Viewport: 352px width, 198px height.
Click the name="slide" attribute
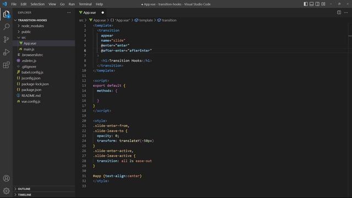(x=113, y=40)
